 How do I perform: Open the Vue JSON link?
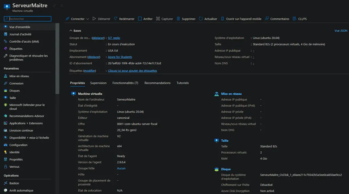[x=341, y=31]
